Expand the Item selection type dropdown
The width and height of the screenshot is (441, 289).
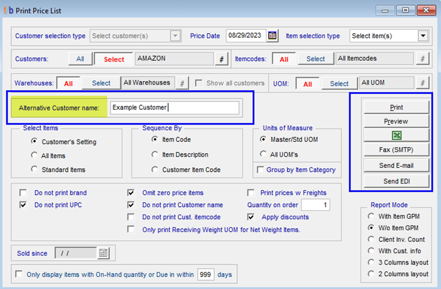[x=423, y=36]
